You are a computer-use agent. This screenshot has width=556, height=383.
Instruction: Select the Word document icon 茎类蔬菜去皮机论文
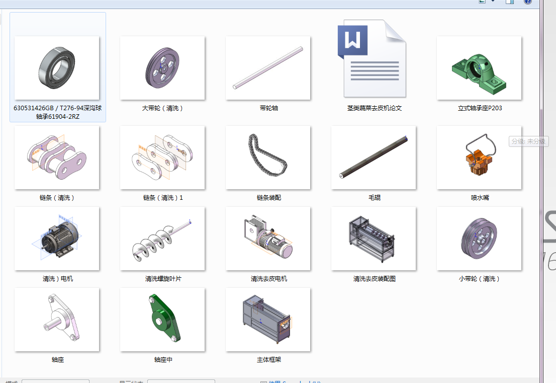coord(373,59)
